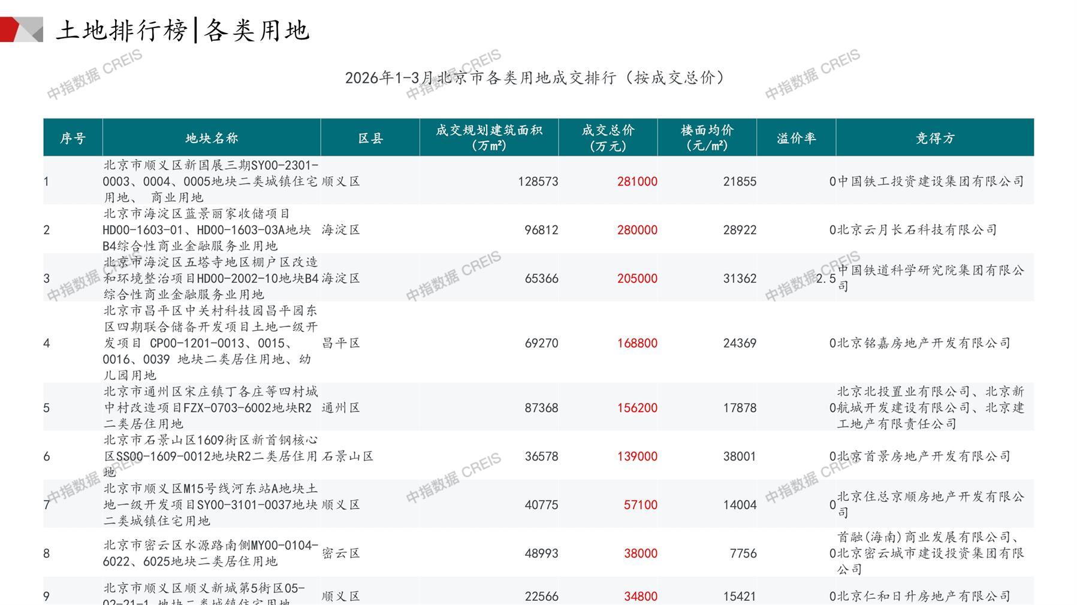This screenshot has height=605, width=1077.
Task: Click the red total price 281000
Action: [x=637, y=181]
